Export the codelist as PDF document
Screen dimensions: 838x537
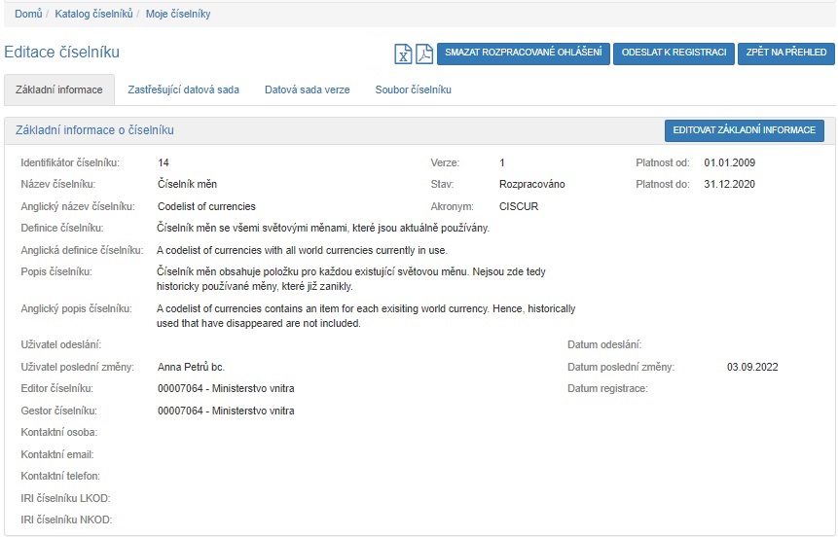coord(423,54)
